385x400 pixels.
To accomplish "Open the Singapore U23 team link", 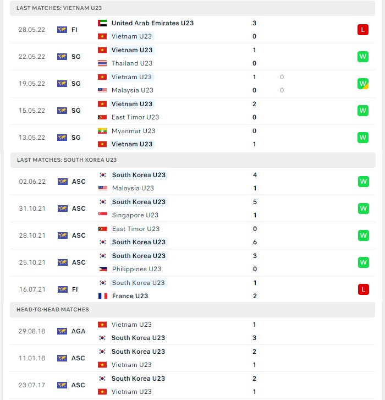I will (x=135, y=215).
